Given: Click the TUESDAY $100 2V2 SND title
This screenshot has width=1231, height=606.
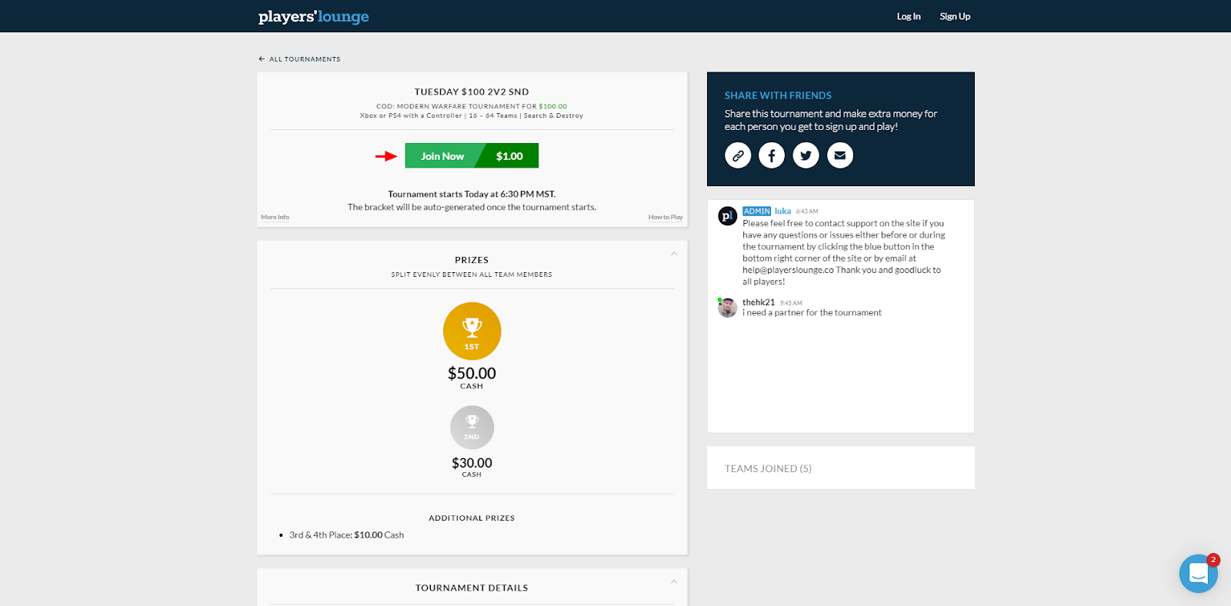Looking at the screenshot, I should (472, 92).
